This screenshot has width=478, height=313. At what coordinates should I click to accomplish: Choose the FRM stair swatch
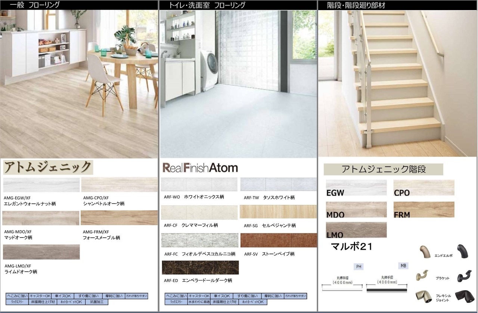[424, 210]
